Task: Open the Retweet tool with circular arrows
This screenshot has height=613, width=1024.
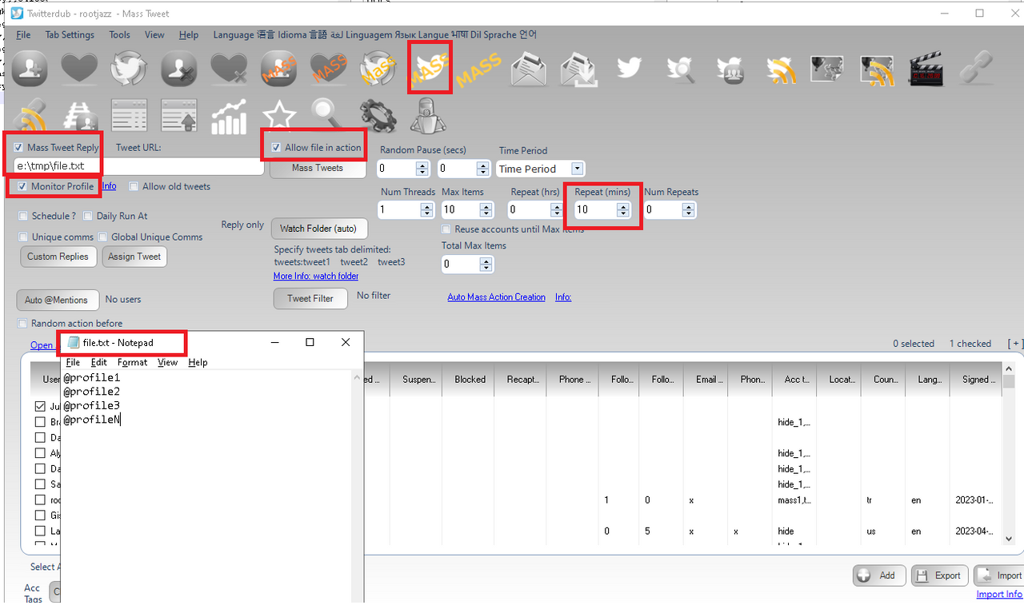Action: [x=128, y=69]
